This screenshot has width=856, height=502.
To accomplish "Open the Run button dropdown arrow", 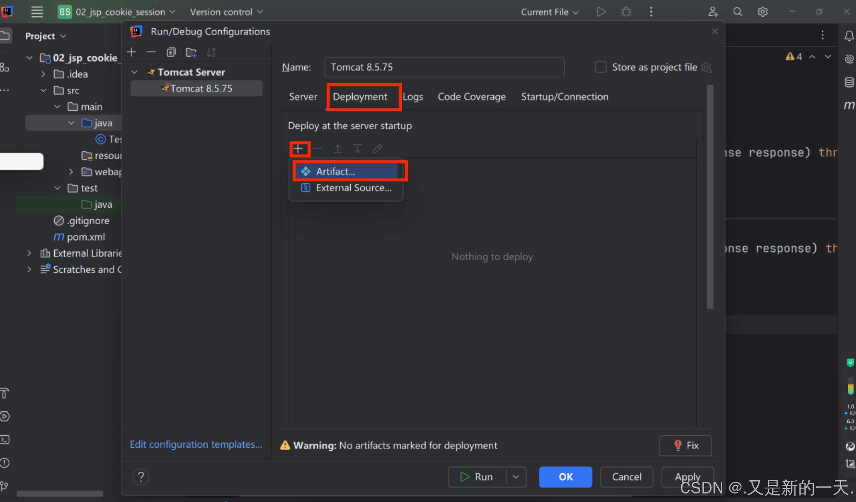I will click(x=516, y=477).
